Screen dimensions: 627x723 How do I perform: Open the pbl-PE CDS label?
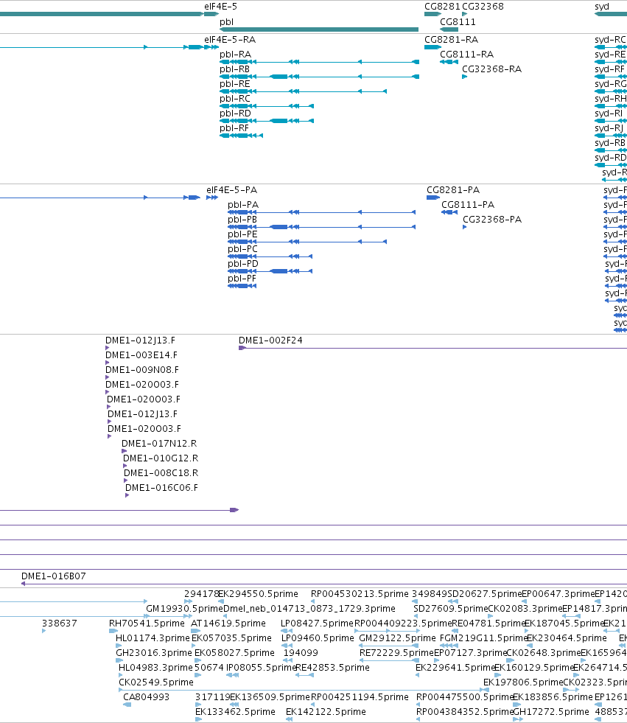click(242, 234)
